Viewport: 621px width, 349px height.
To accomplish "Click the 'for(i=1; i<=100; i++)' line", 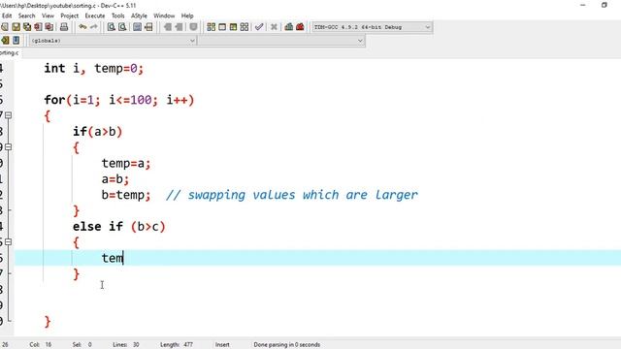I will 119,100.
